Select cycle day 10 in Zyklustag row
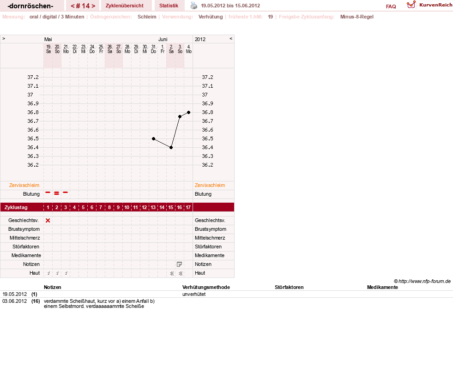Image resolution: width=453 pixels, height=367 pixels. pyautogui.click(x=127, y=207)
